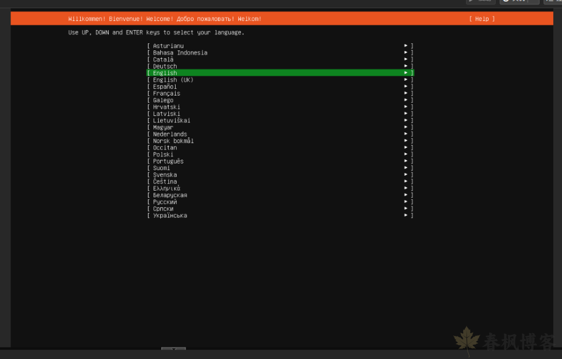The image size is (562, 359).
Task: Select the highlighted English entry
Action: pos(280,73)
